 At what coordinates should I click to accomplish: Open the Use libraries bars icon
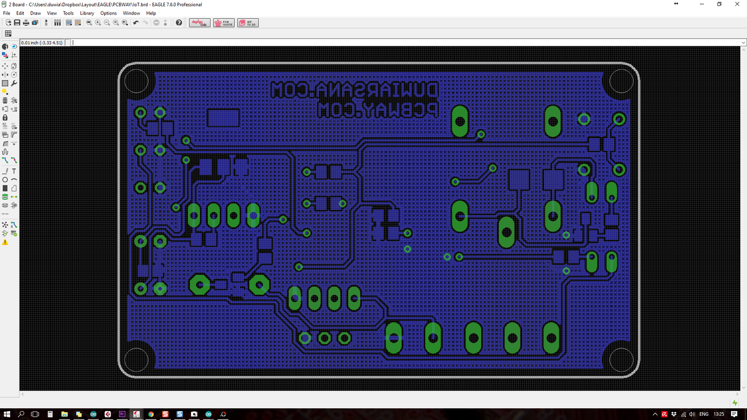[57, 23]
